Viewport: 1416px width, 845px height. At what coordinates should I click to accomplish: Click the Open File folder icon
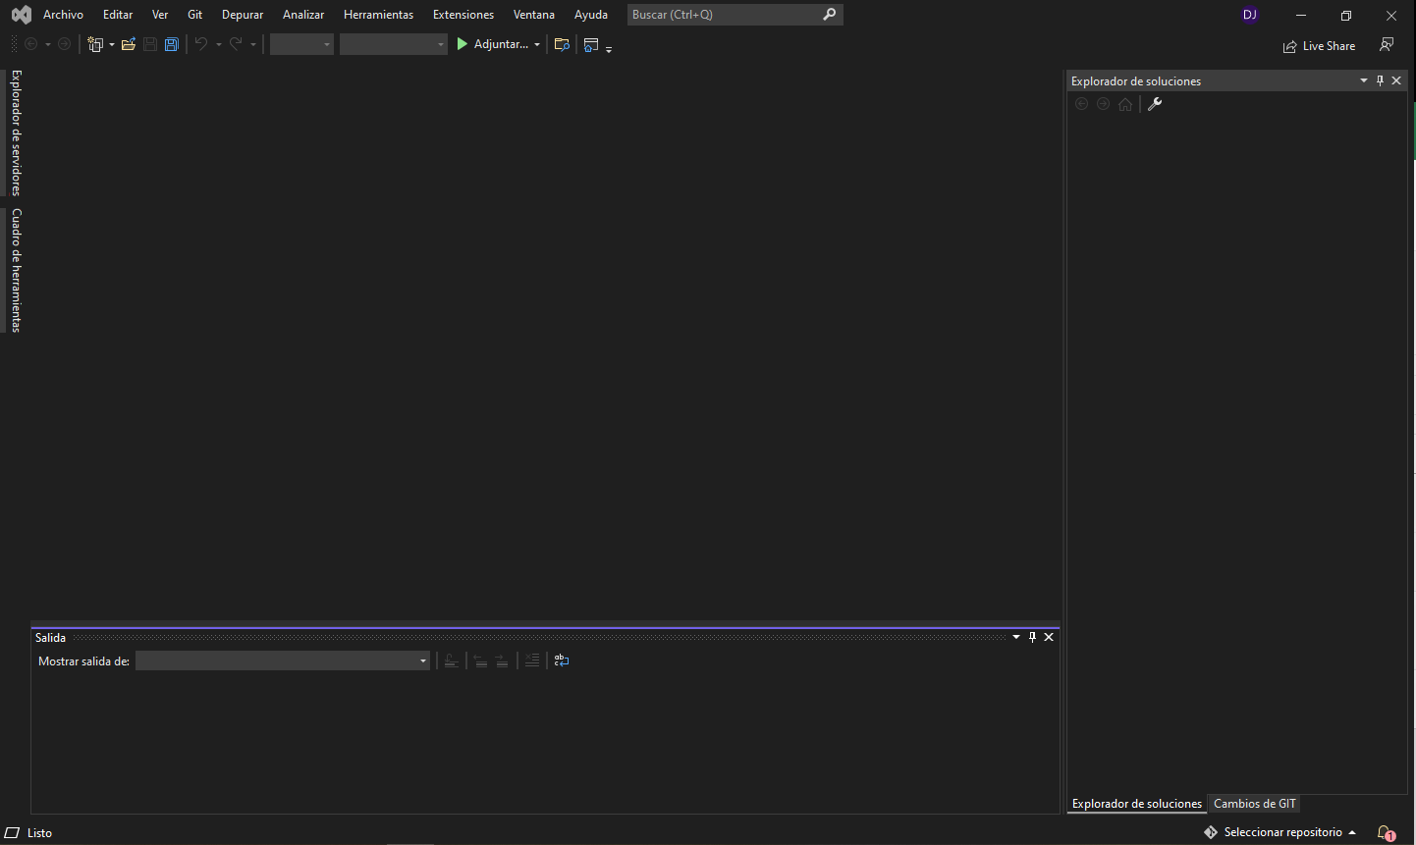129,44
